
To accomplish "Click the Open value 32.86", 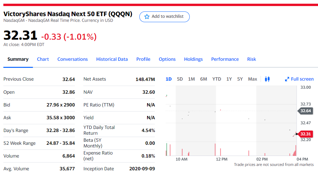I will coord(69,92).
